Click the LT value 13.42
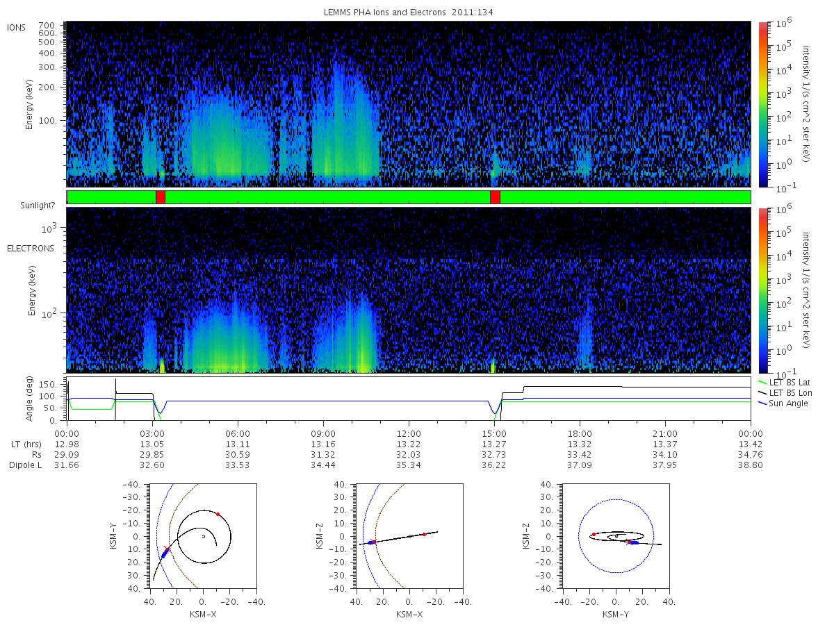The width and height of the screenshot is (834, 625). [751, 444]
